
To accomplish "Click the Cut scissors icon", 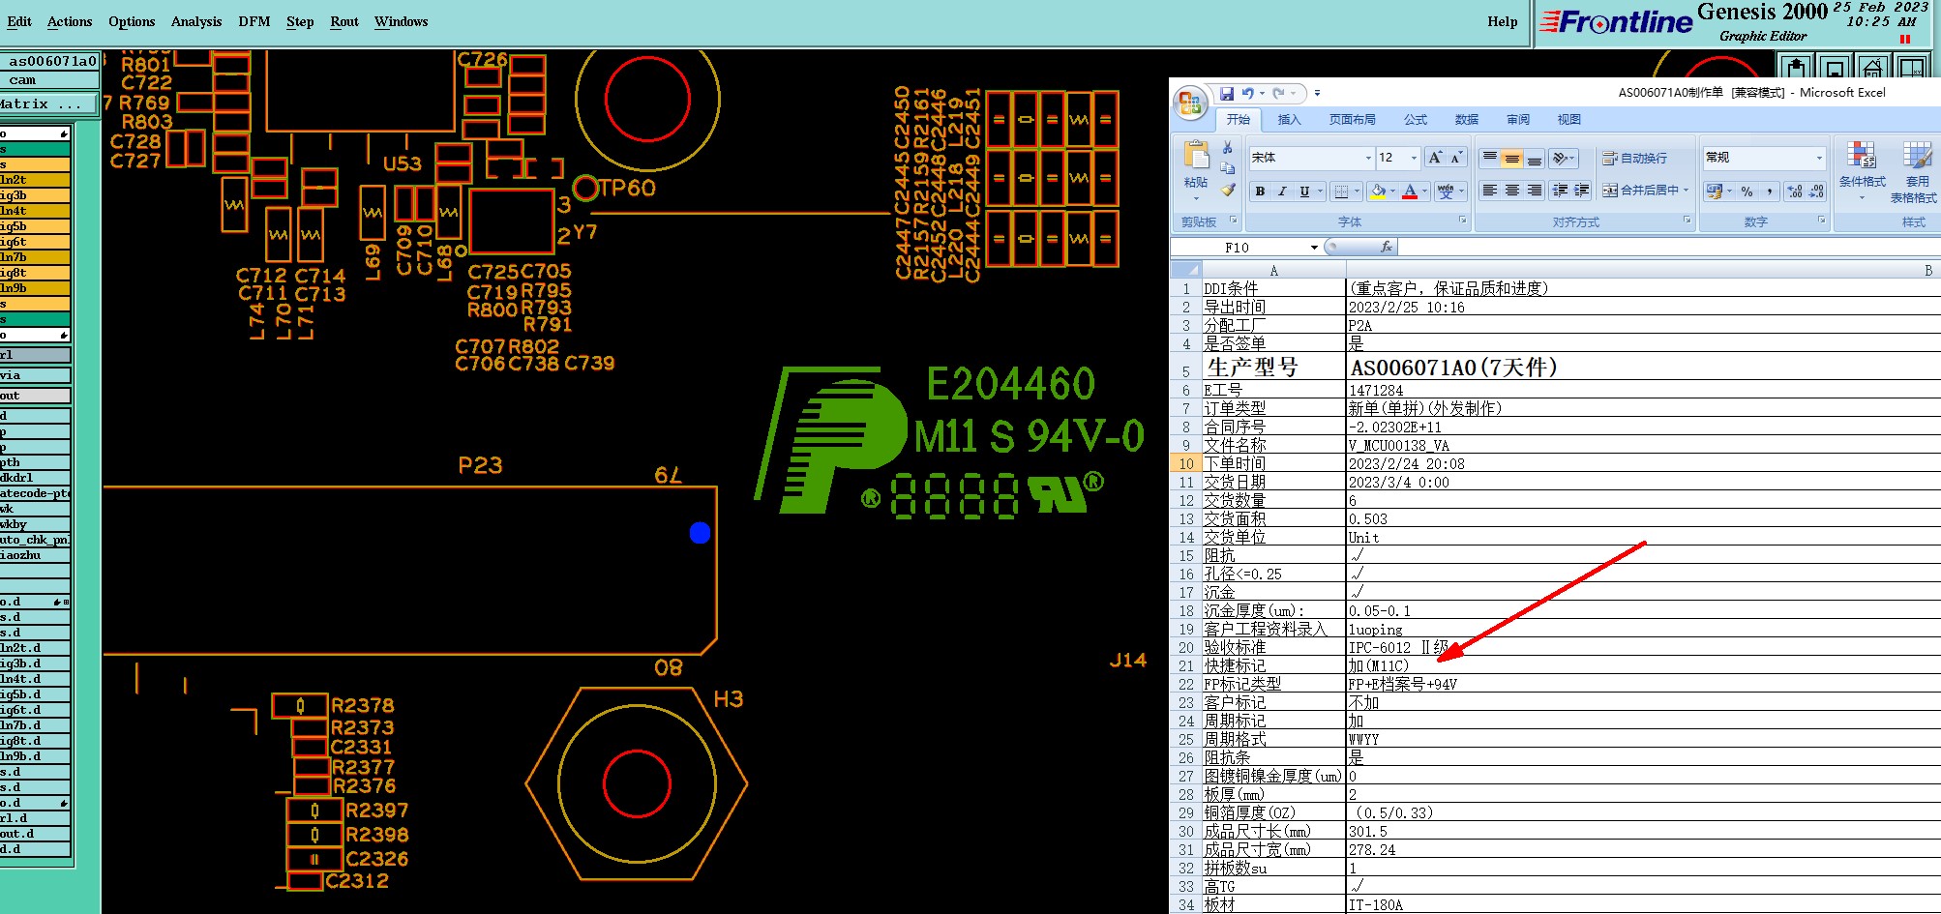I will (x=1228, y=148).
